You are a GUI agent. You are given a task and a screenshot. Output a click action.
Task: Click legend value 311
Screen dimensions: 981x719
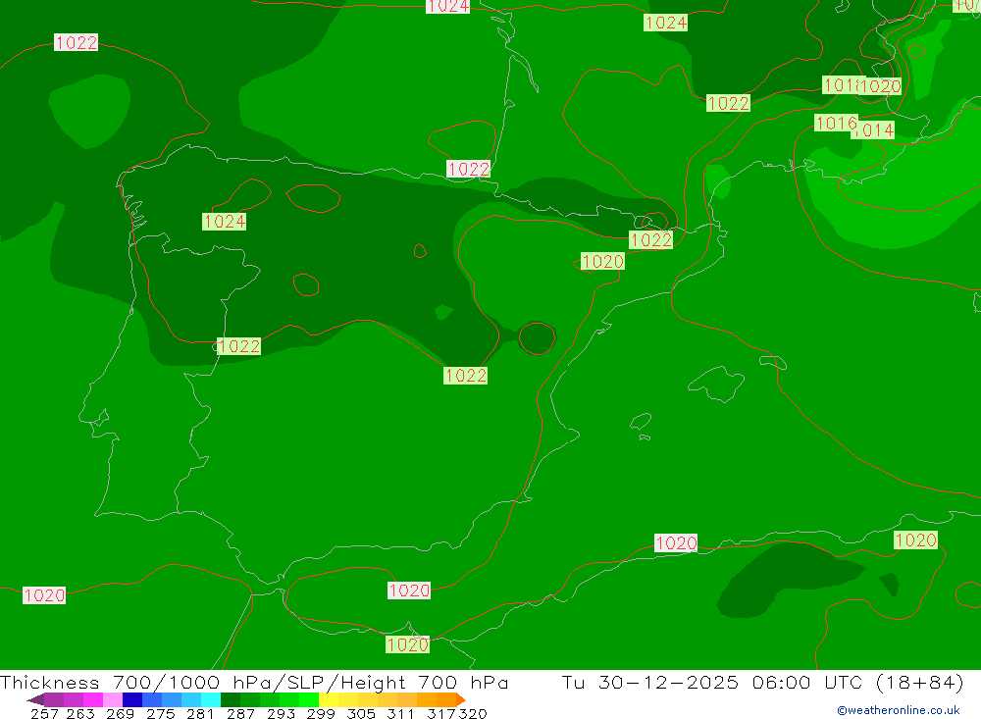pos(401,713)
